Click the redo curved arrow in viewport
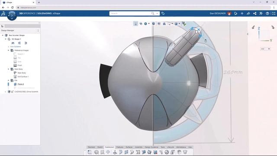Viewport: 277px width, 156px height. 273,27
